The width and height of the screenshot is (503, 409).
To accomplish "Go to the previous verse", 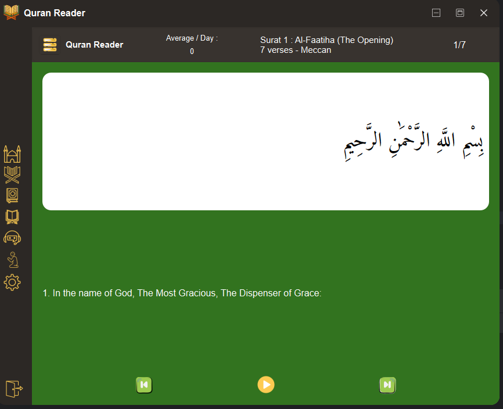I will 144,385.
